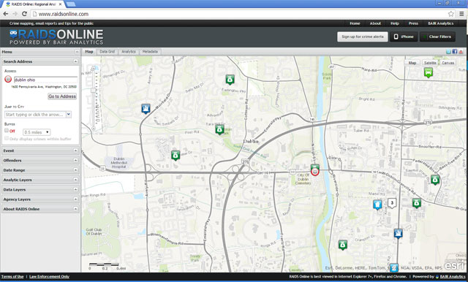This screenshot has width=468, height=282.
Task: Open the Analytics tab
Action: click(x=129, y=52)
